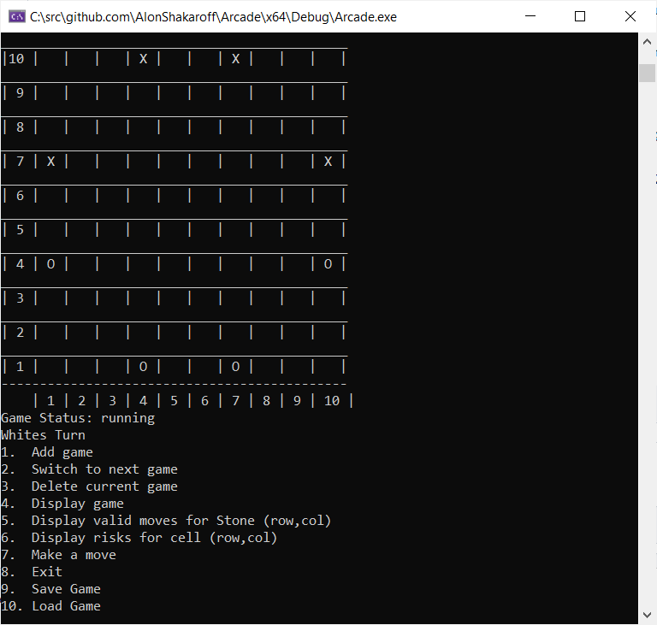
Task: Click the column label 5 under the board
Action: 174,401
